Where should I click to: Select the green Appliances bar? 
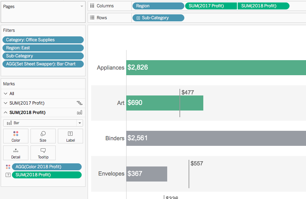[x=216, y=67]
